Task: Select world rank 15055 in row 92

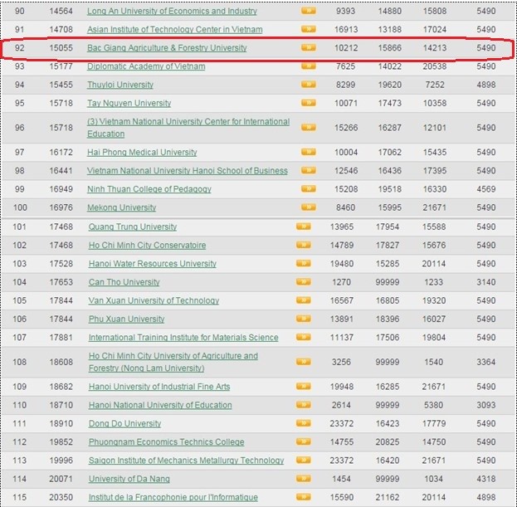Action: click(61, 48)
